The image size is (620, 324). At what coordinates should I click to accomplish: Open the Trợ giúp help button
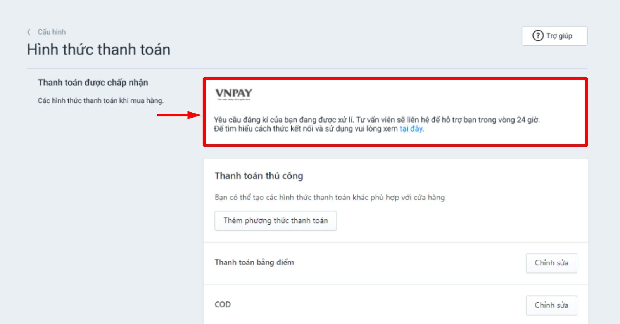coord(554,36)
